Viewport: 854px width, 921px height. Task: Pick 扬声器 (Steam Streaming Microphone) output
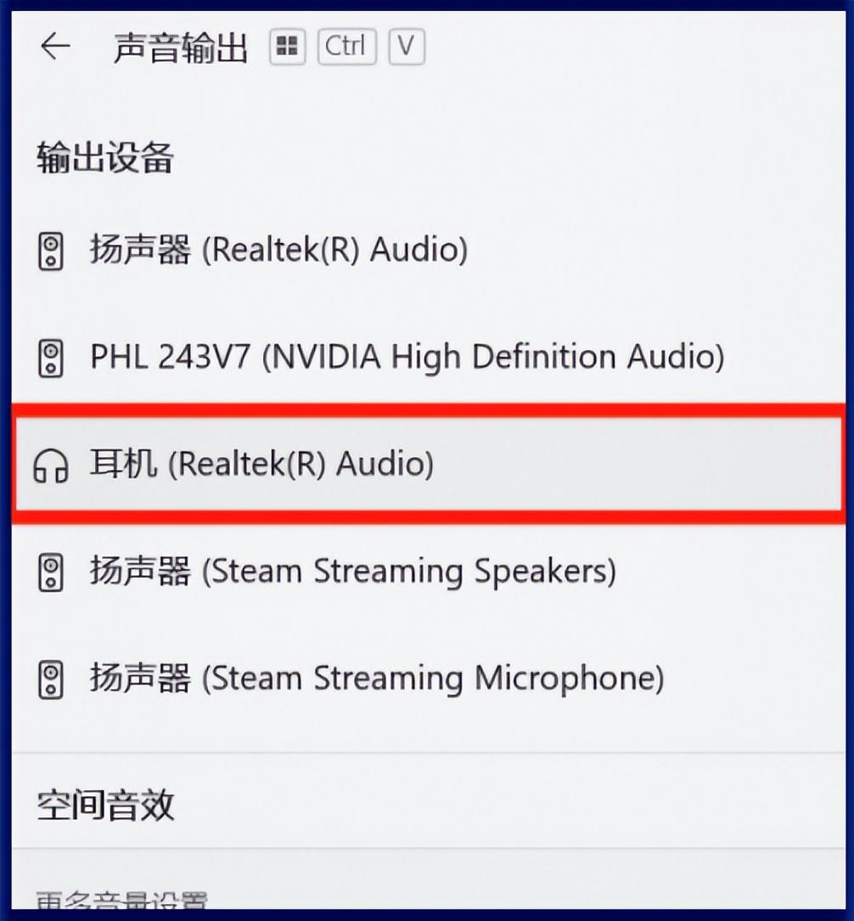click(x=429, y=678)
